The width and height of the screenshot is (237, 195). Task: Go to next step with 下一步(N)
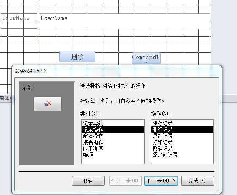click(161, 181)
